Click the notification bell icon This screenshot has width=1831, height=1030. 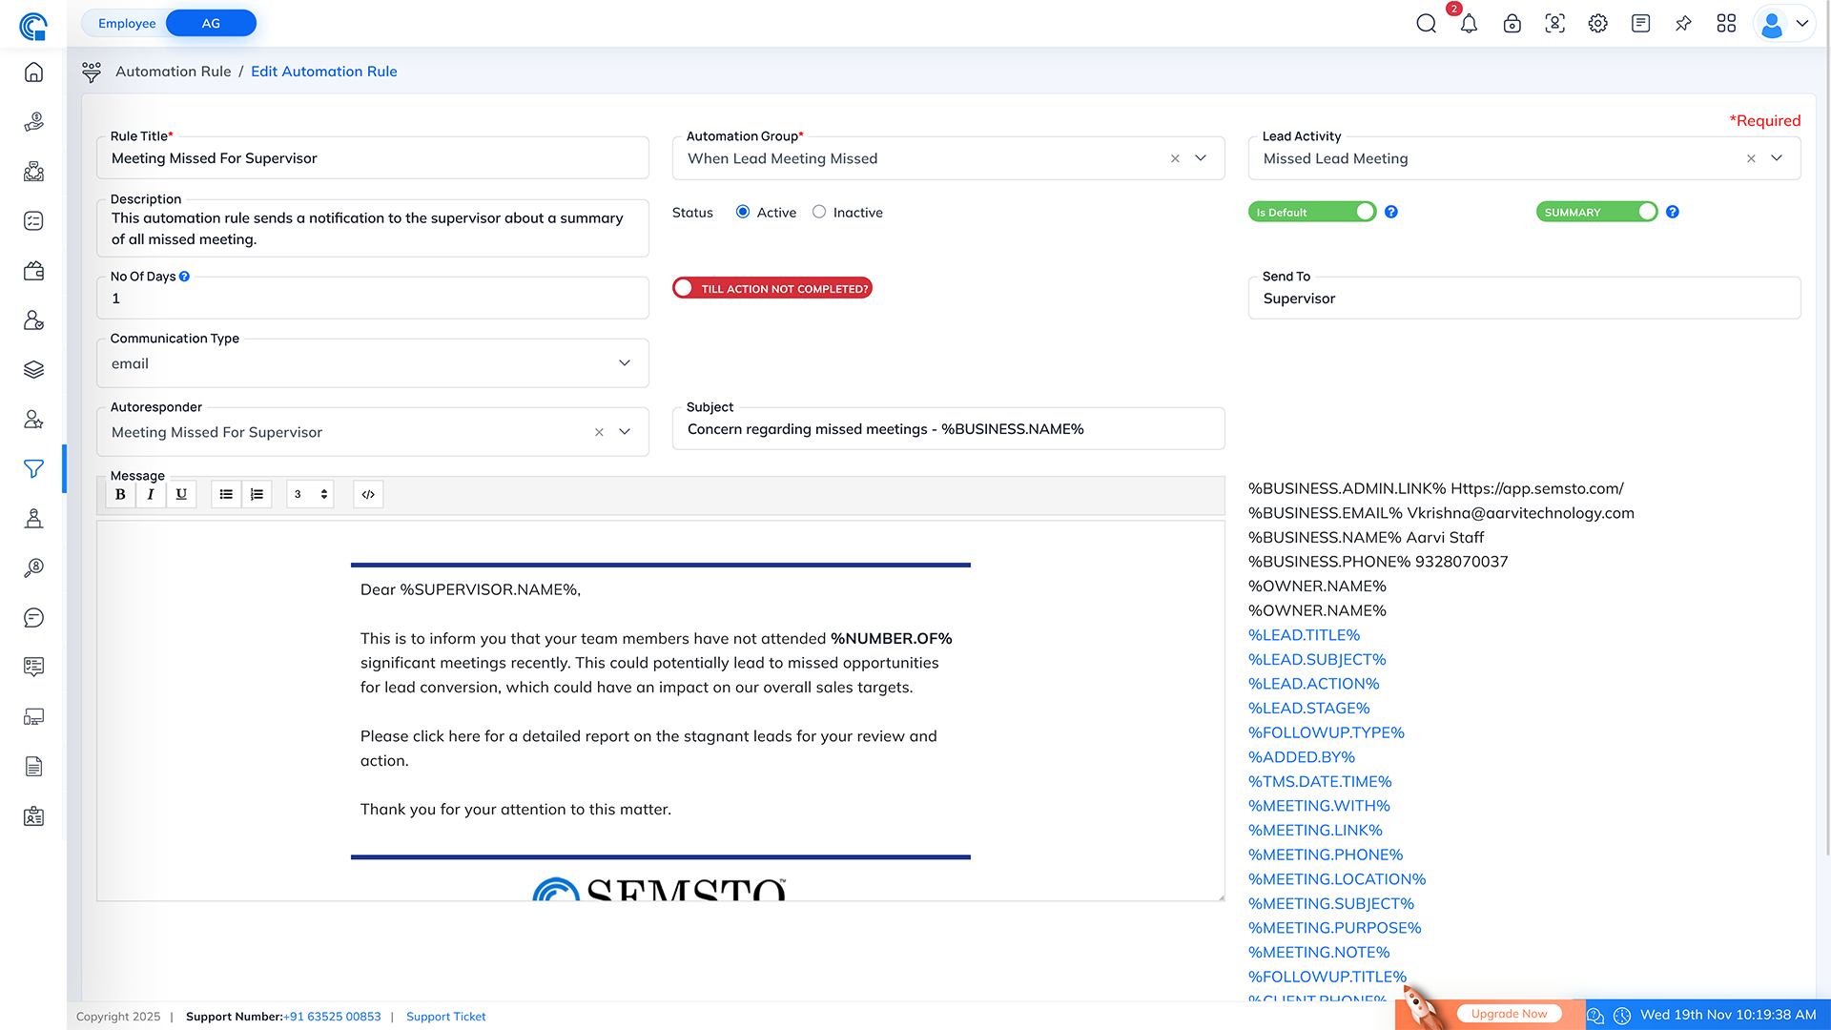[1469, 24]
